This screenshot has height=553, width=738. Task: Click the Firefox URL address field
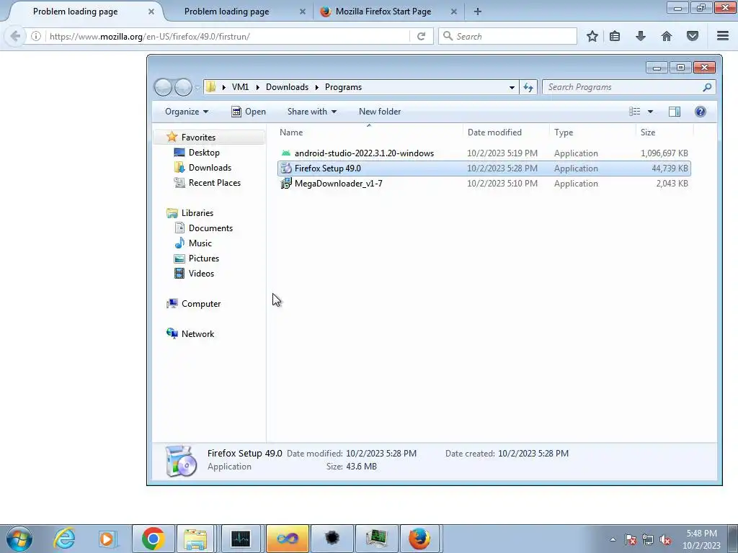click(228, 36)
